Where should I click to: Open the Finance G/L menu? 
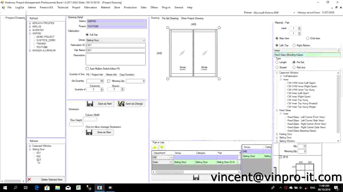tap(46, 7)
